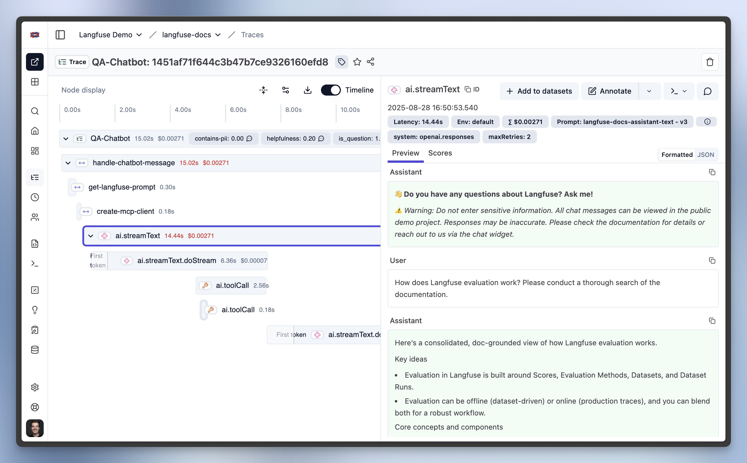Delete the trace using trash icon
Screen dimensions: 747x463
(x=710, y=62)
